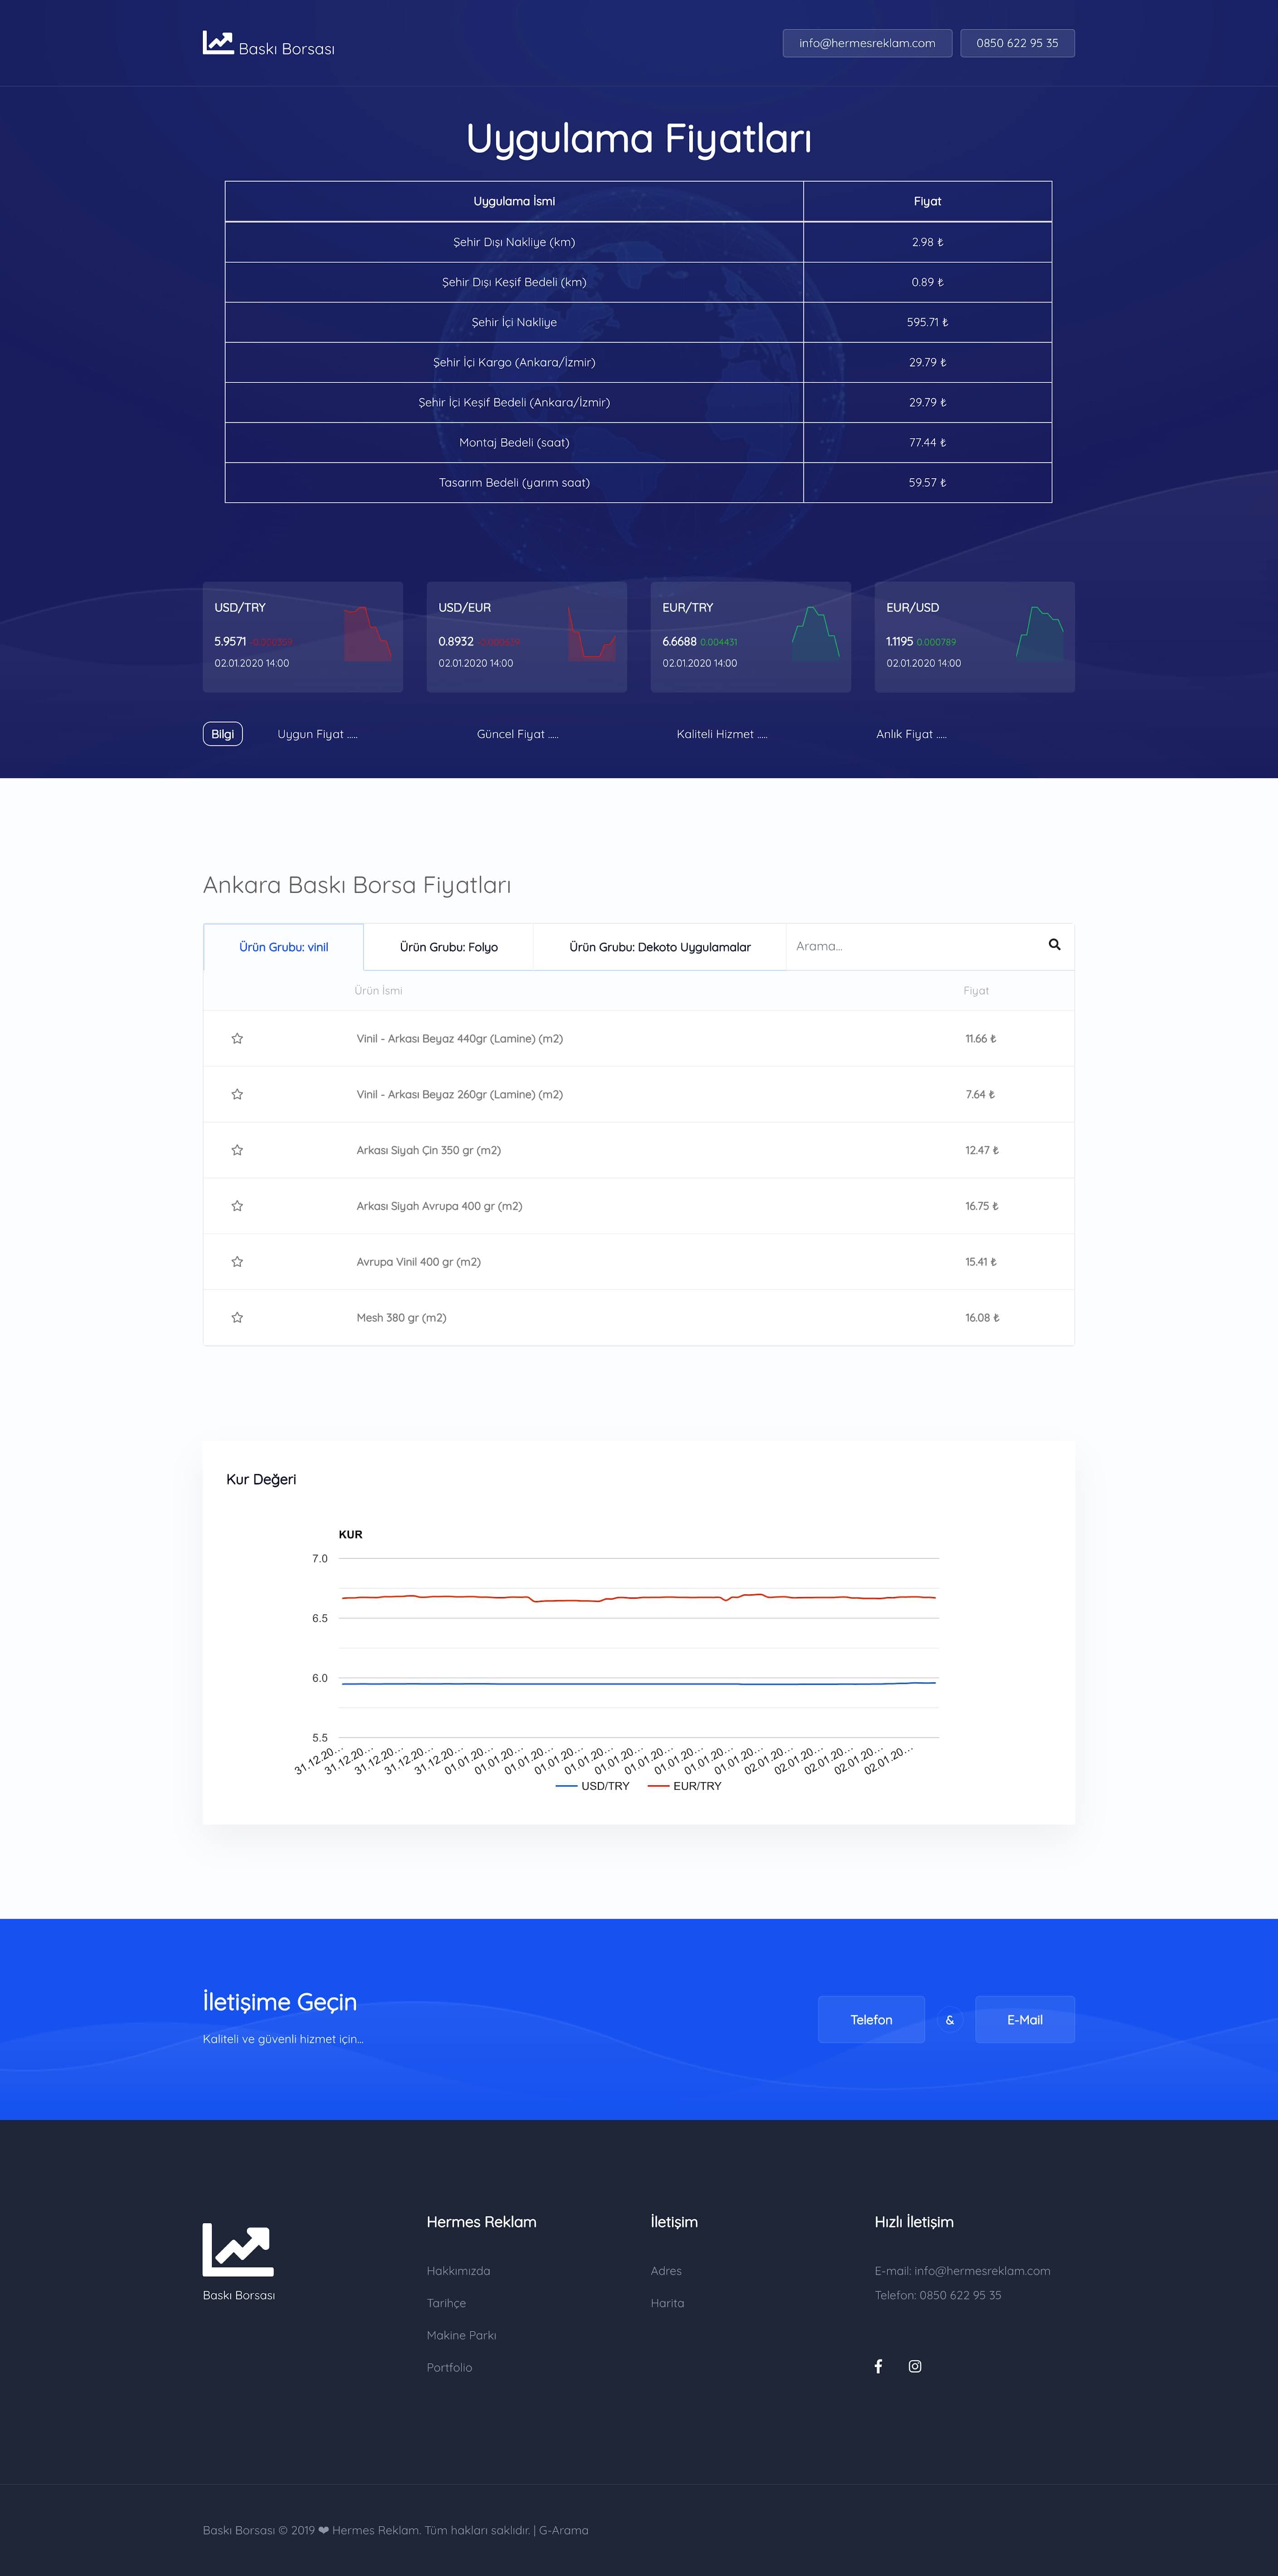Click the Şehir Dışı Nakliye (km) table cell
Screen dimensions: 1278x2576
point(514,242)
